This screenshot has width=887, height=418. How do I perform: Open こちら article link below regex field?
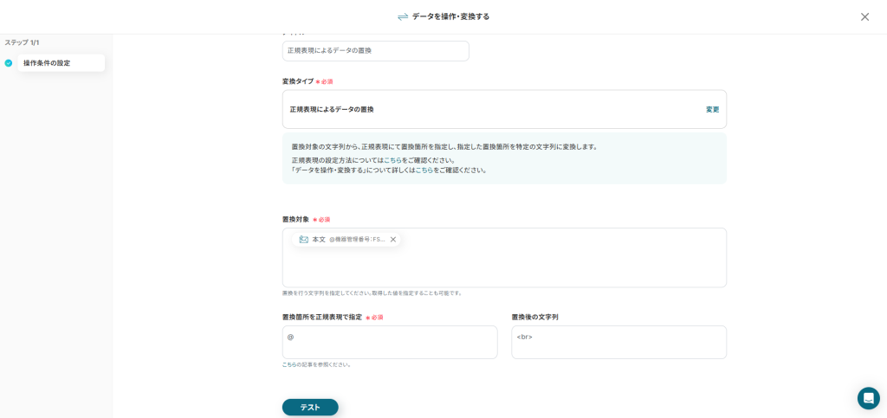click(290, 364)
